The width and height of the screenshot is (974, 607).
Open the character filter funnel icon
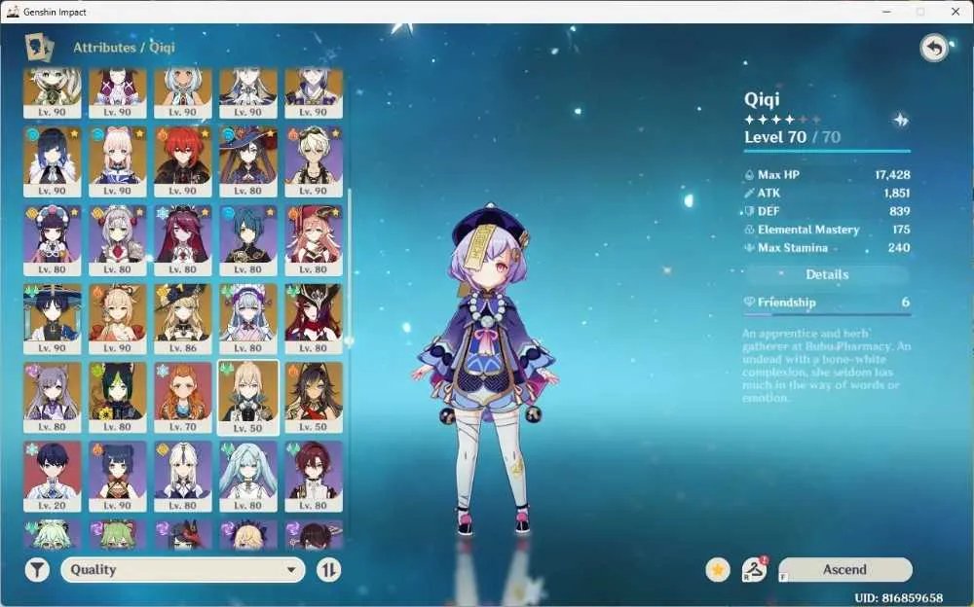click(37, 569)
